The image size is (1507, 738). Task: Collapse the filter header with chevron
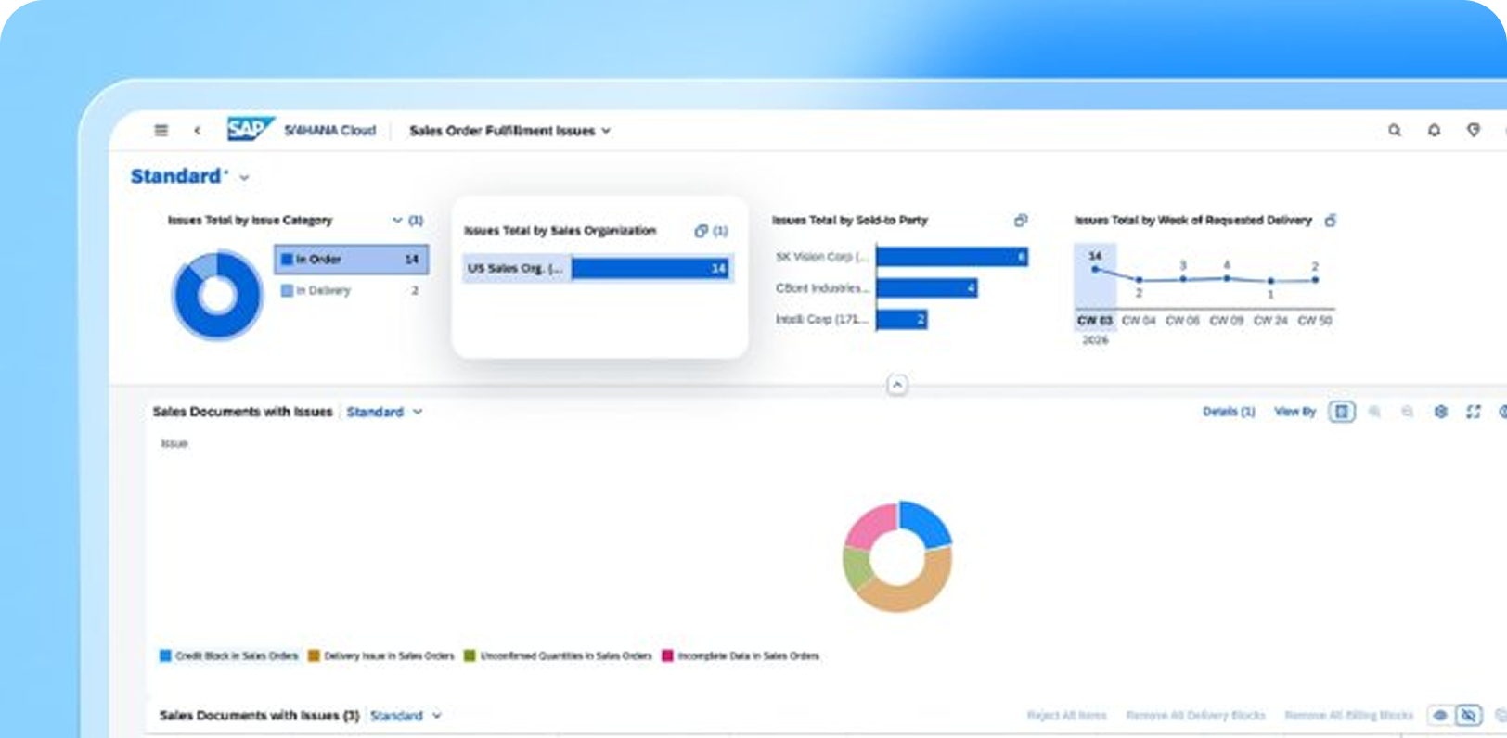897,385
